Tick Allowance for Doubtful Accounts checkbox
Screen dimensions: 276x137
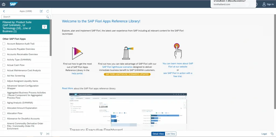tap(4, 119)
